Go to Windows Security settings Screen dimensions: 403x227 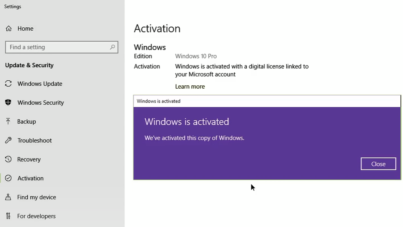pos(41,103)
